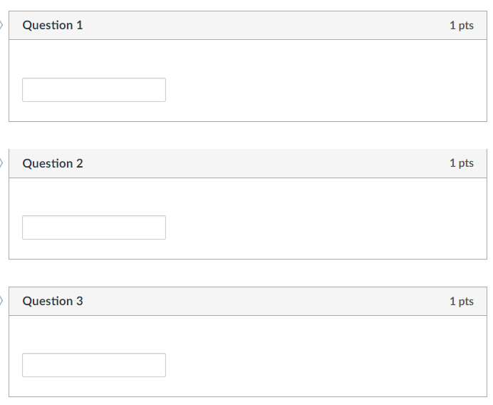Flag Question 2 using the left-edge marker
This screenshot has height=405, width=493.
2,163
